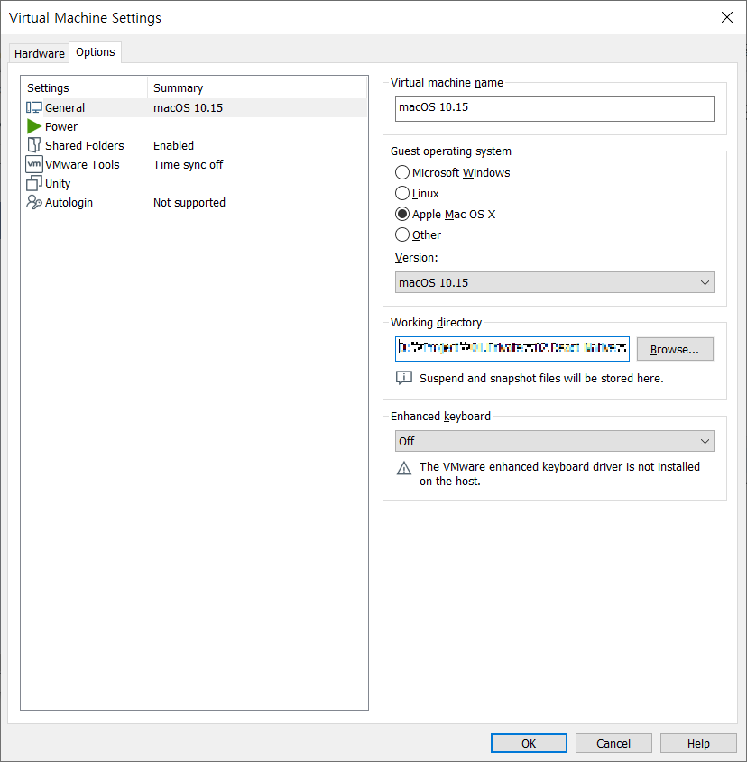The width and height of the screenshot is (747, 762).
Task: Select the VMware Tools row label
Action: 82,164
